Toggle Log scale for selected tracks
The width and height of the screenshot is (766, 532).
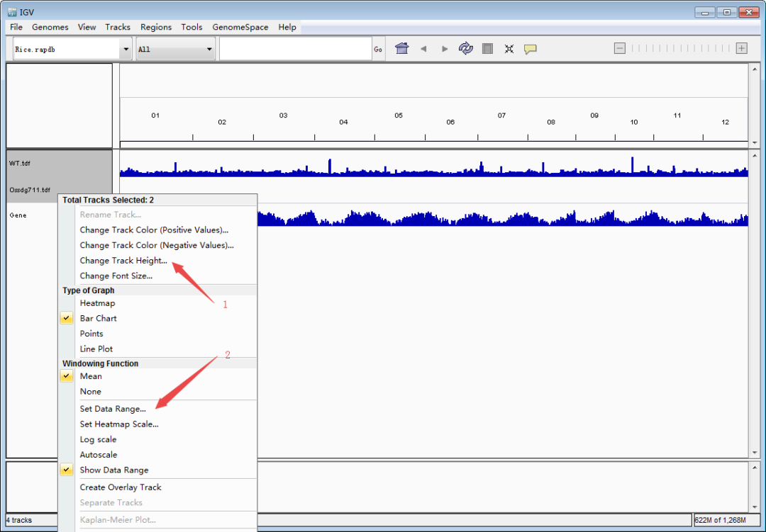98,439
